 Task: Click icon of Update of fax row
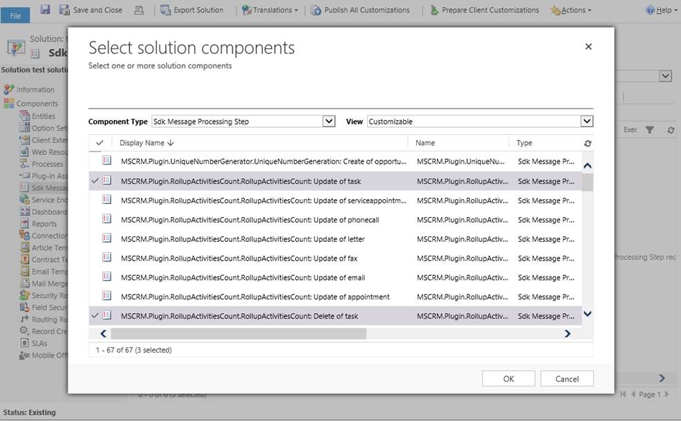tap(107, 257)
